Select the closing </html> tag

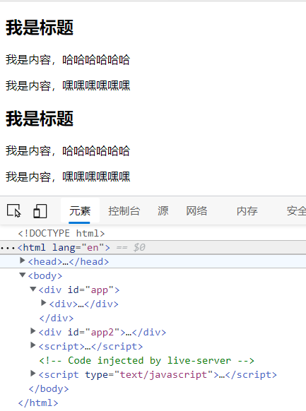click(x=38, y=403)
